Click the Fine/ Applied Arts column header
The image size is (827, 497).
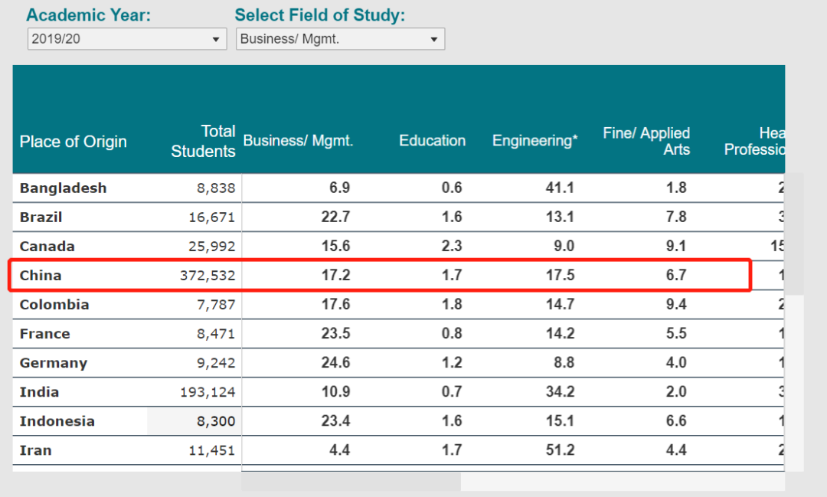coord(647,142)
